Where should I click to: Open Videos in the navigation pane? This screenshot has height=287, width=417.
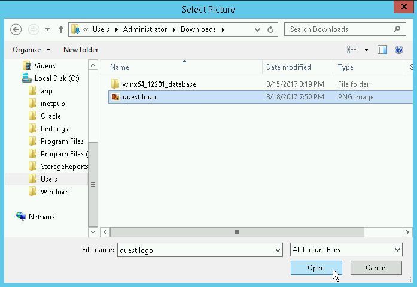point(45,66)
